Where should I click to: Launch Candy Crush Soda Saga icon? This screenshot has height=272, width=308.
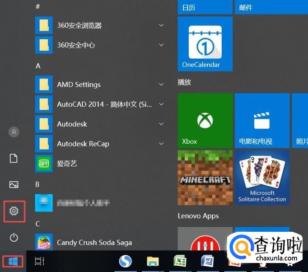pos(44,242)
